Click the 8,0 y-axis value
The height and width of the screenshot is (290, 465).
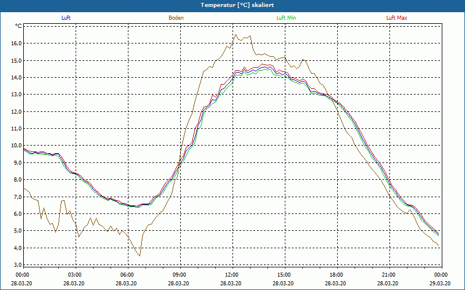18,180
